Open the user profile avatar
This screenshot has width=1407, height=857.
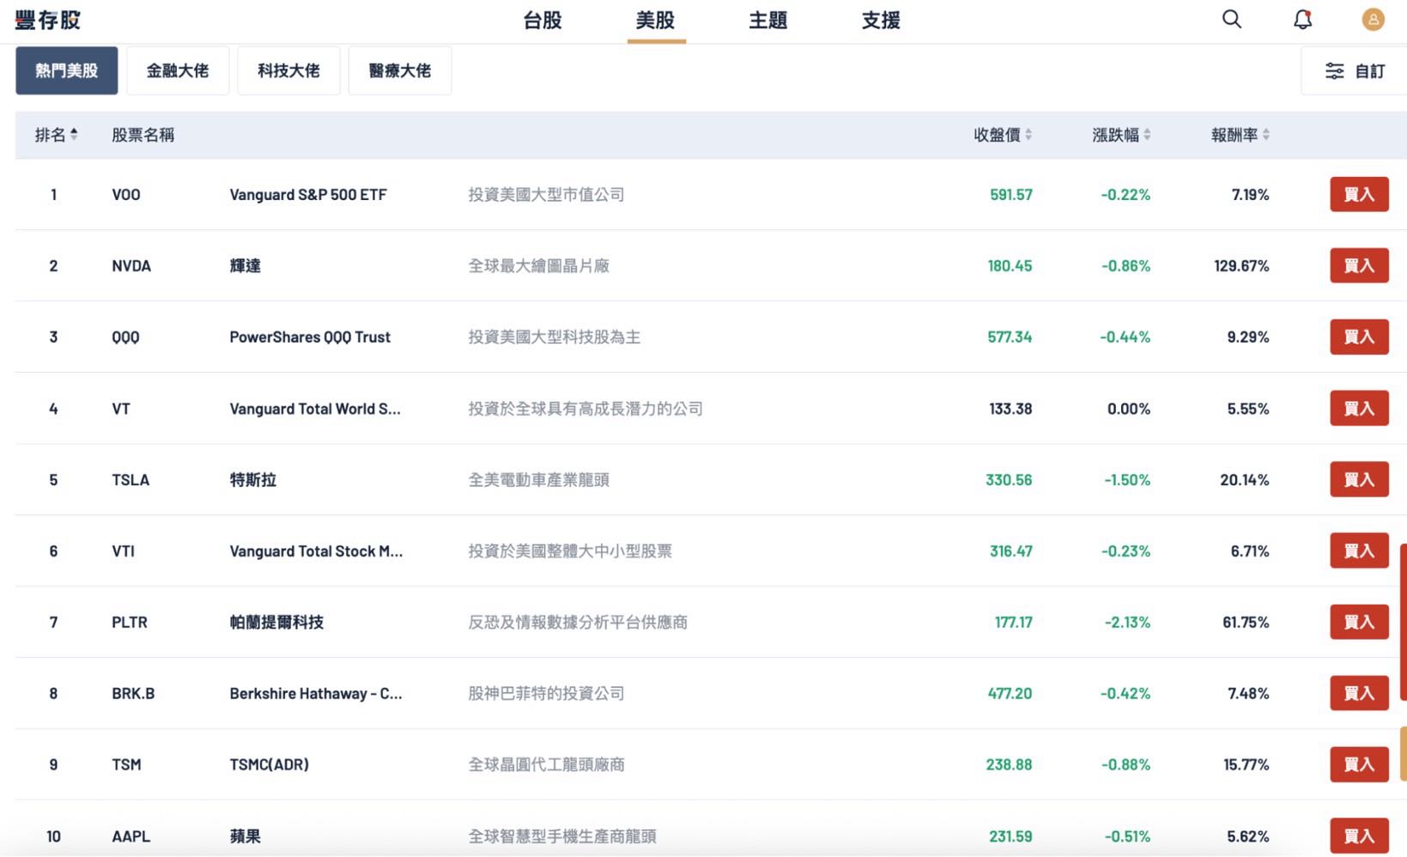(1373, 19)
